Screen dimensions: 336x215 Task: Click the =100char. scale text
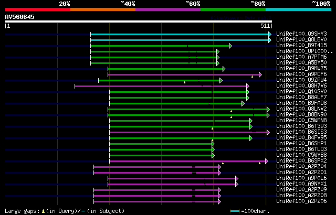click(255, 211)
